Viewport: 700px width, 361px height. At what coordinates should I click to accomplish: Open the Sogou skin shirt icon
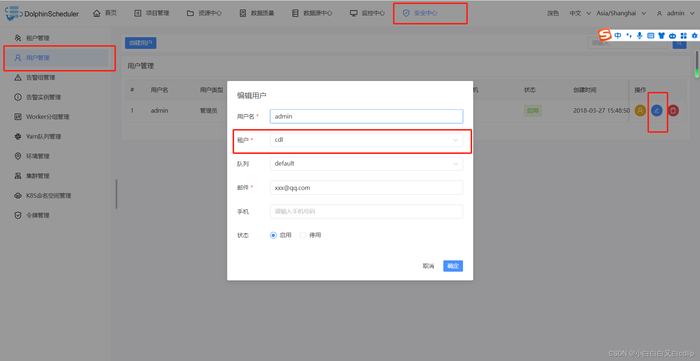click(661, 35)
